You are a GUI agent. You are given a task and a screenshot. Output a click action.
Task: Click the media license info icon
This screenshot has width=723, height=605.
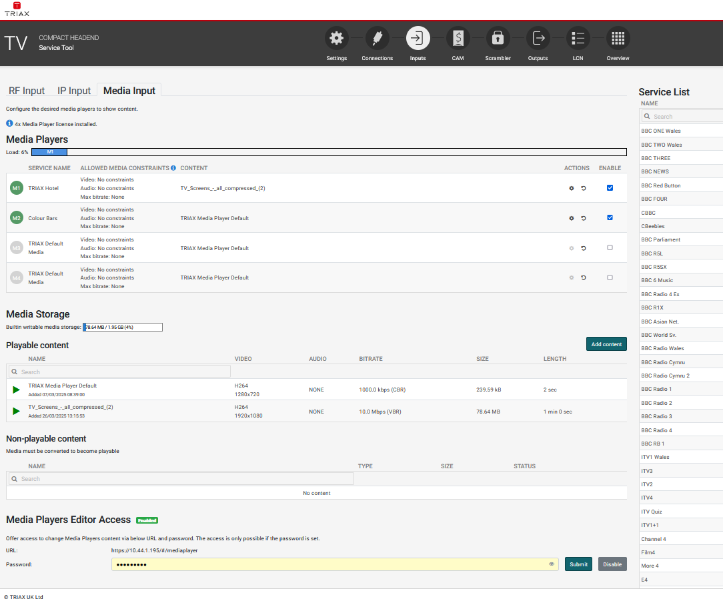pyautogui.click(x=9, y=123)
